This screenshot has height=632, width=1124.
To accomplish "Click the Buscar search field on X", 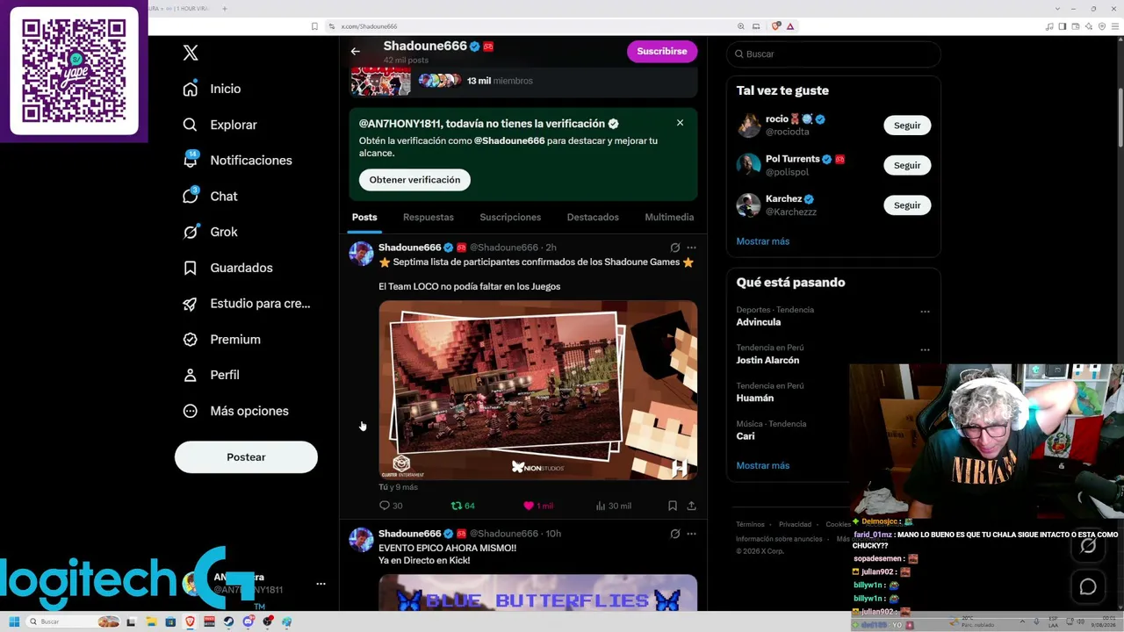I will pyautogui.click(x=833, y=54).
